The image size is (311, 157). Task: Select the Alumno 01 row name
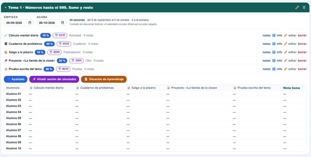[14, 94]
